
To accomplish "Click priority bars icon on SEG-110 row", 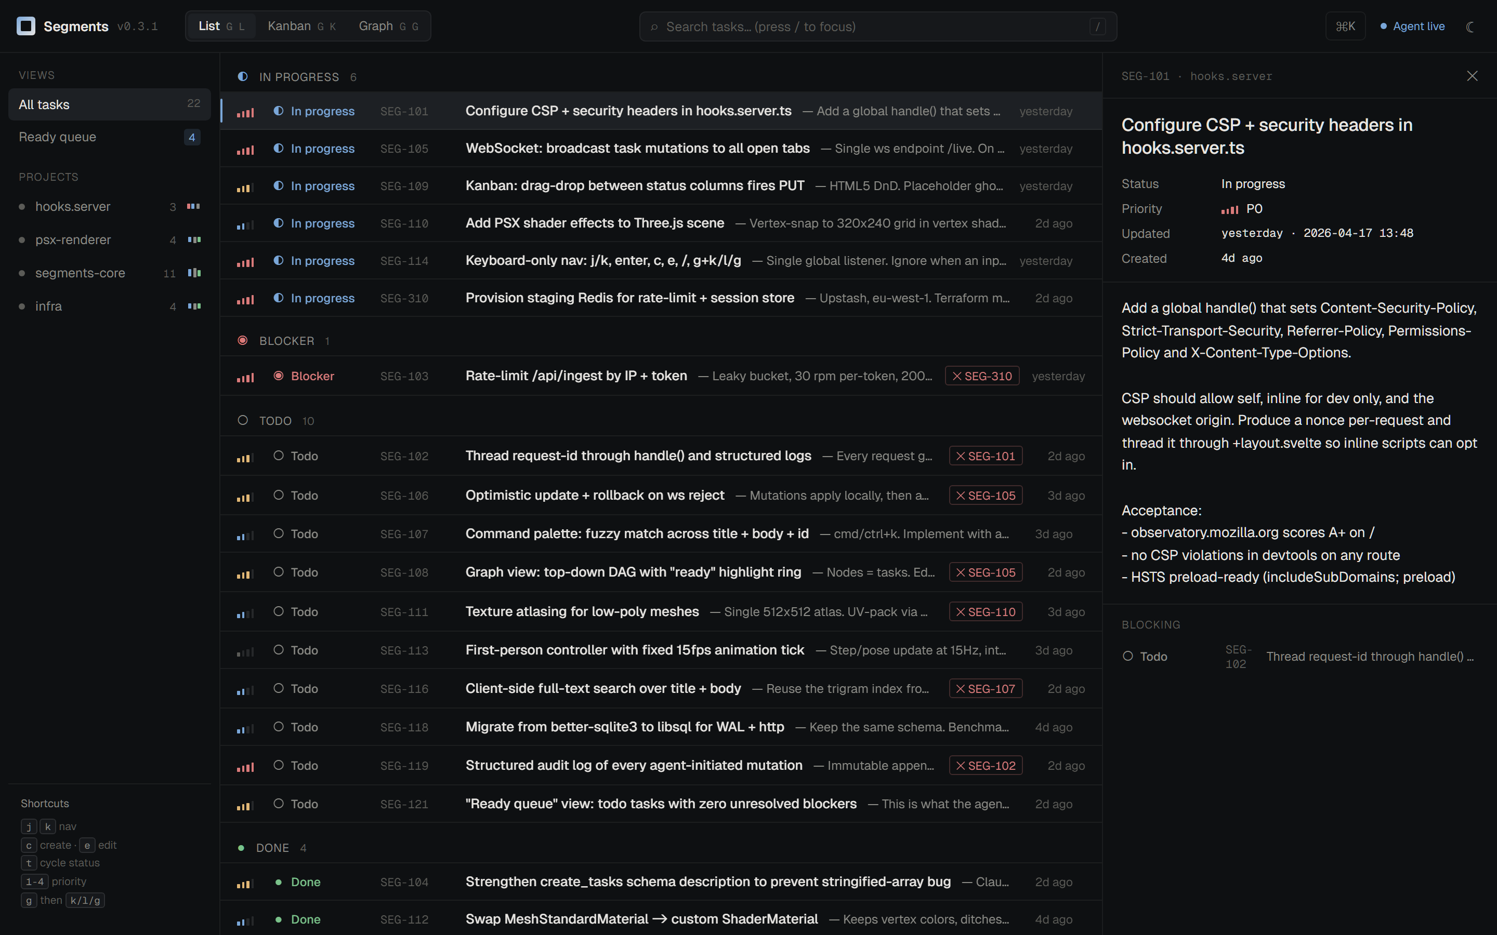I will pyautogui.click(x=245, y=224).
